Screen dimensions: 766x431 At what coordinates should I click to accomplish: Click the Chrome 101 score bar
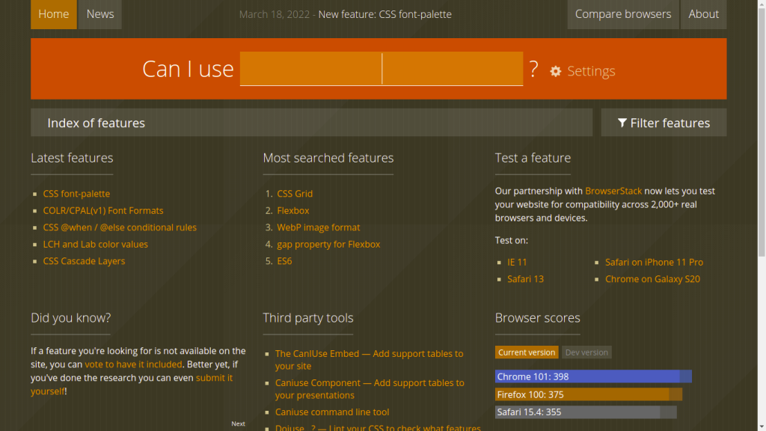[x=592, y=376]
